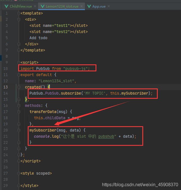Close the ChildView.vue tab

(35, 6)
